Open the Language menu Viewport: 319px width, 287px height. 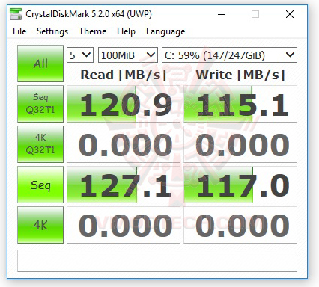tap(165, 31)
